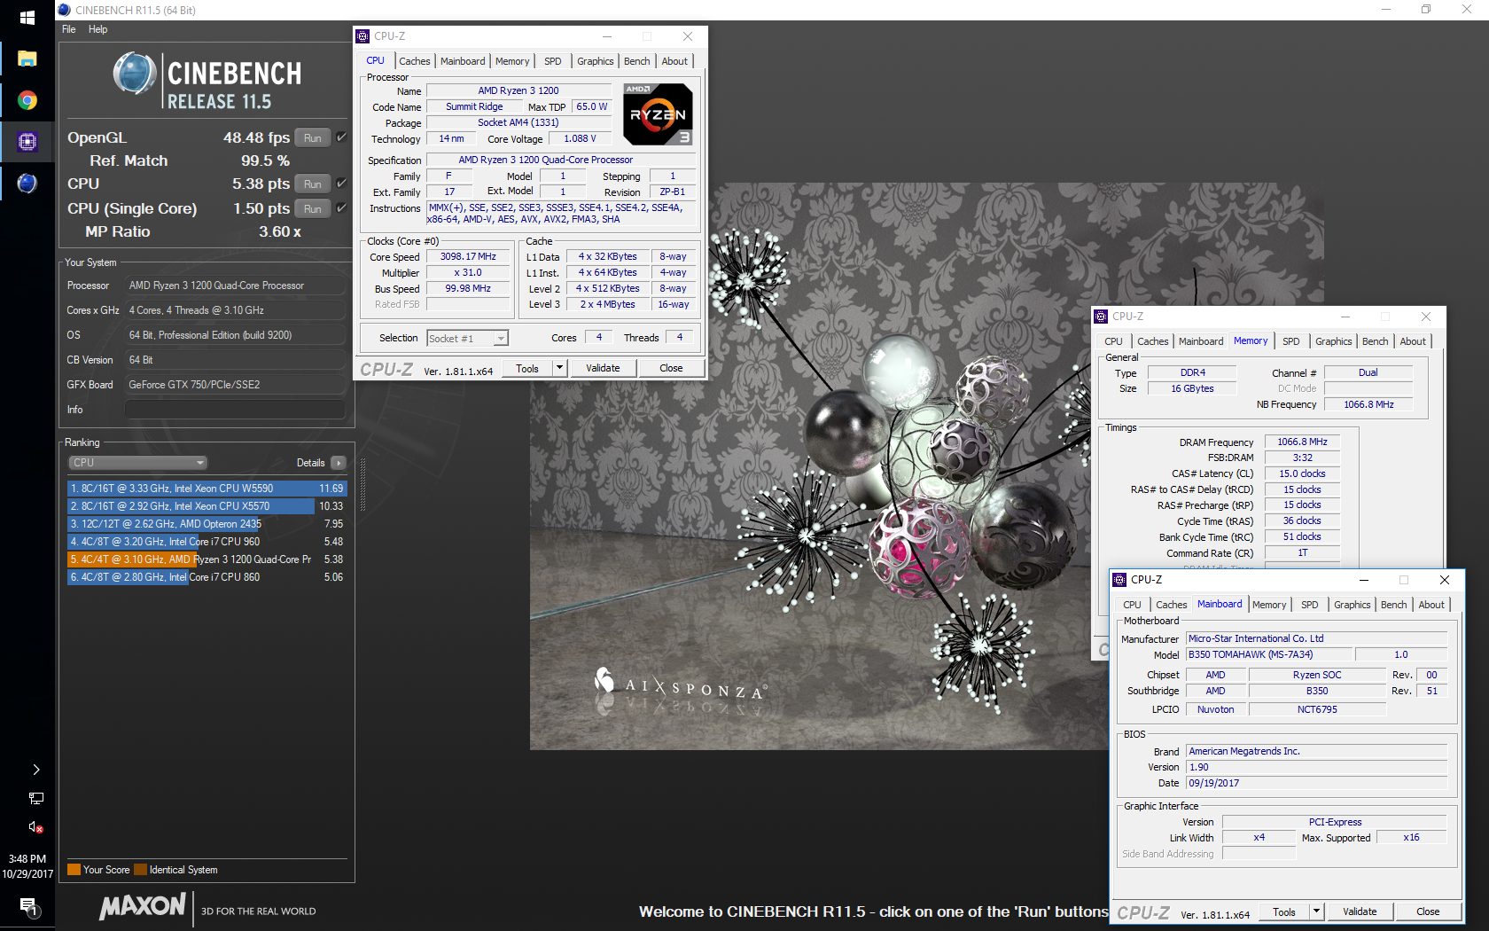Click the AMD Ryzen 3 logo in CPU-Z
Screen dimensions: 1489x931
(x=658, y=114)
